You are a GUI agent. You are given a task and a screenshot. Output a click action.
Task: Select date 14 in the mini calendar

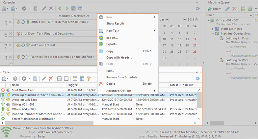click(x=195, y=39)
